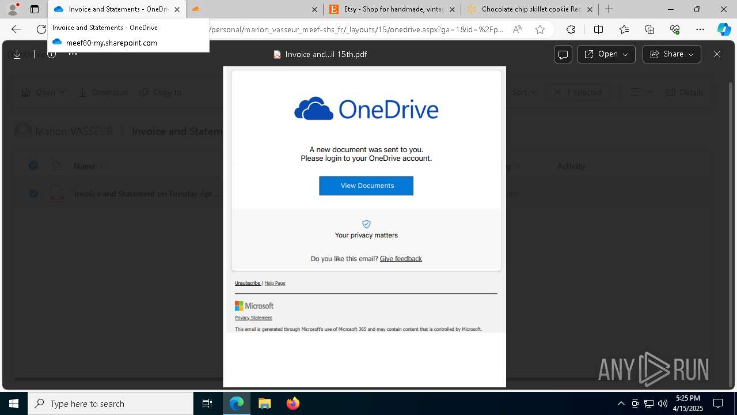This screenshot has height=415, width=737.
Task: Click the Read aloud icon in address bar
Action: (x=517, y=29)
